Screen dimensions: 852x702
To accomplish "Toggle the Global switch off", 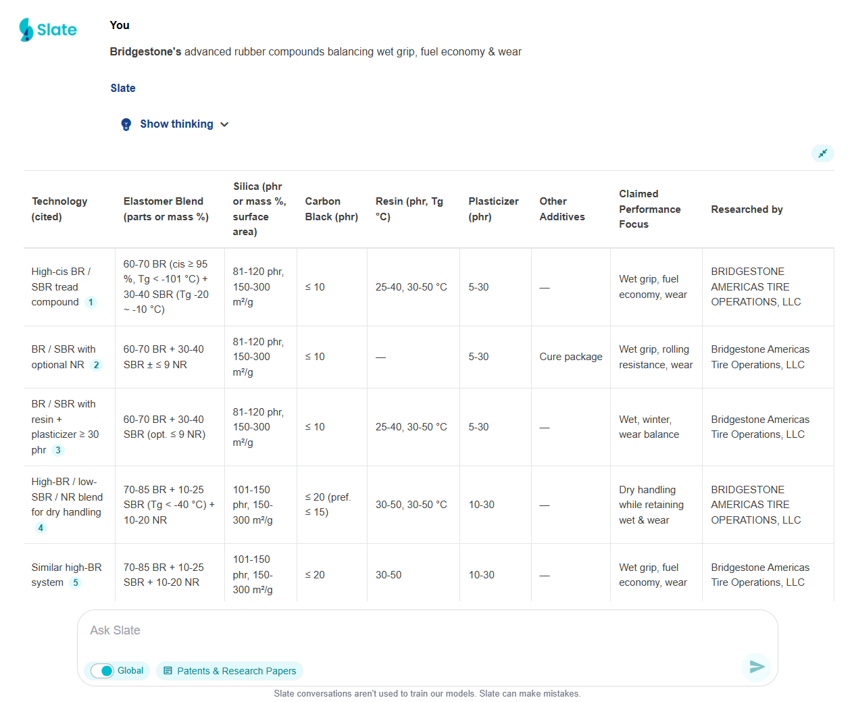I will [x=103, y=671].
